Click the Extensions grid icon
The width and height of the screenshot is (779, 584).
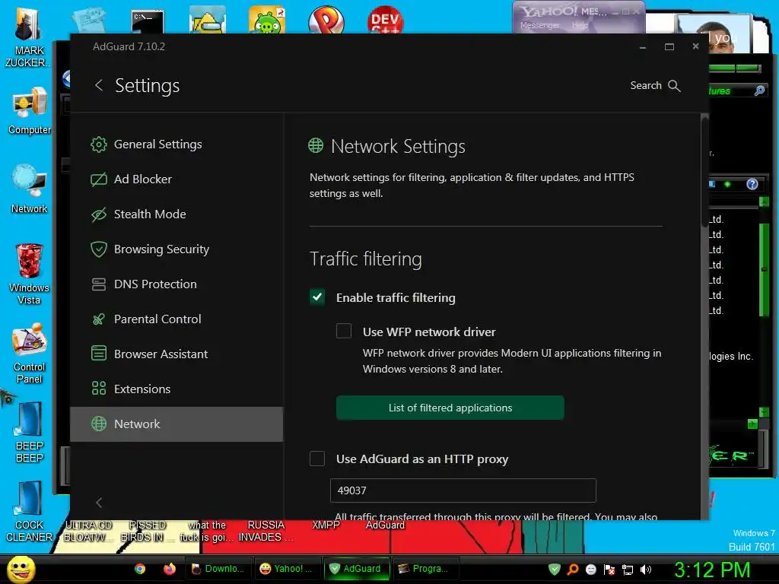(x=99, y=389)
